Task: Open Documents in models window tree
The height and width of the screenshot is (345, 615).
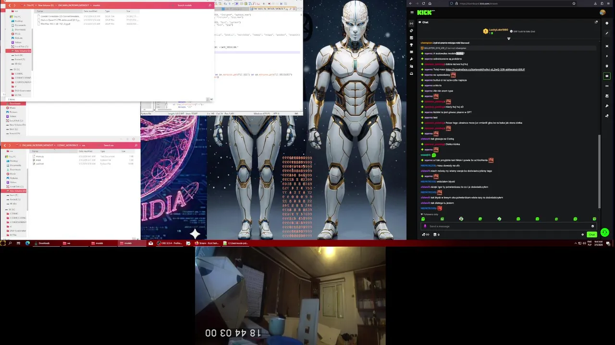Action: [x=20, y=25]
